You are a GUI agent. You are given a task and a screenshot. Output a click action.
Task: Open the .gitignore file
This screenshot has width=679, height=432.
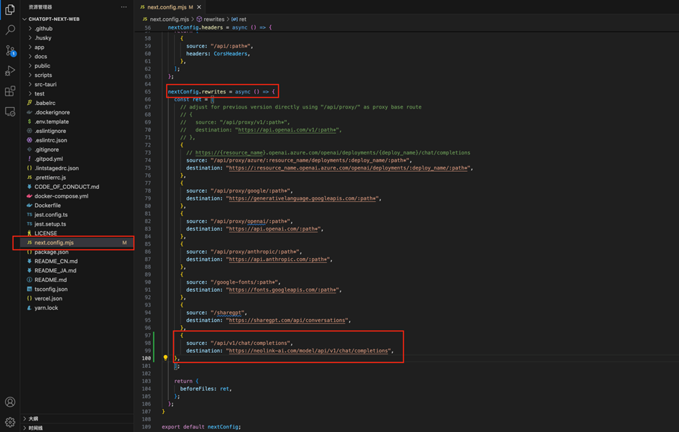[47, 150]
